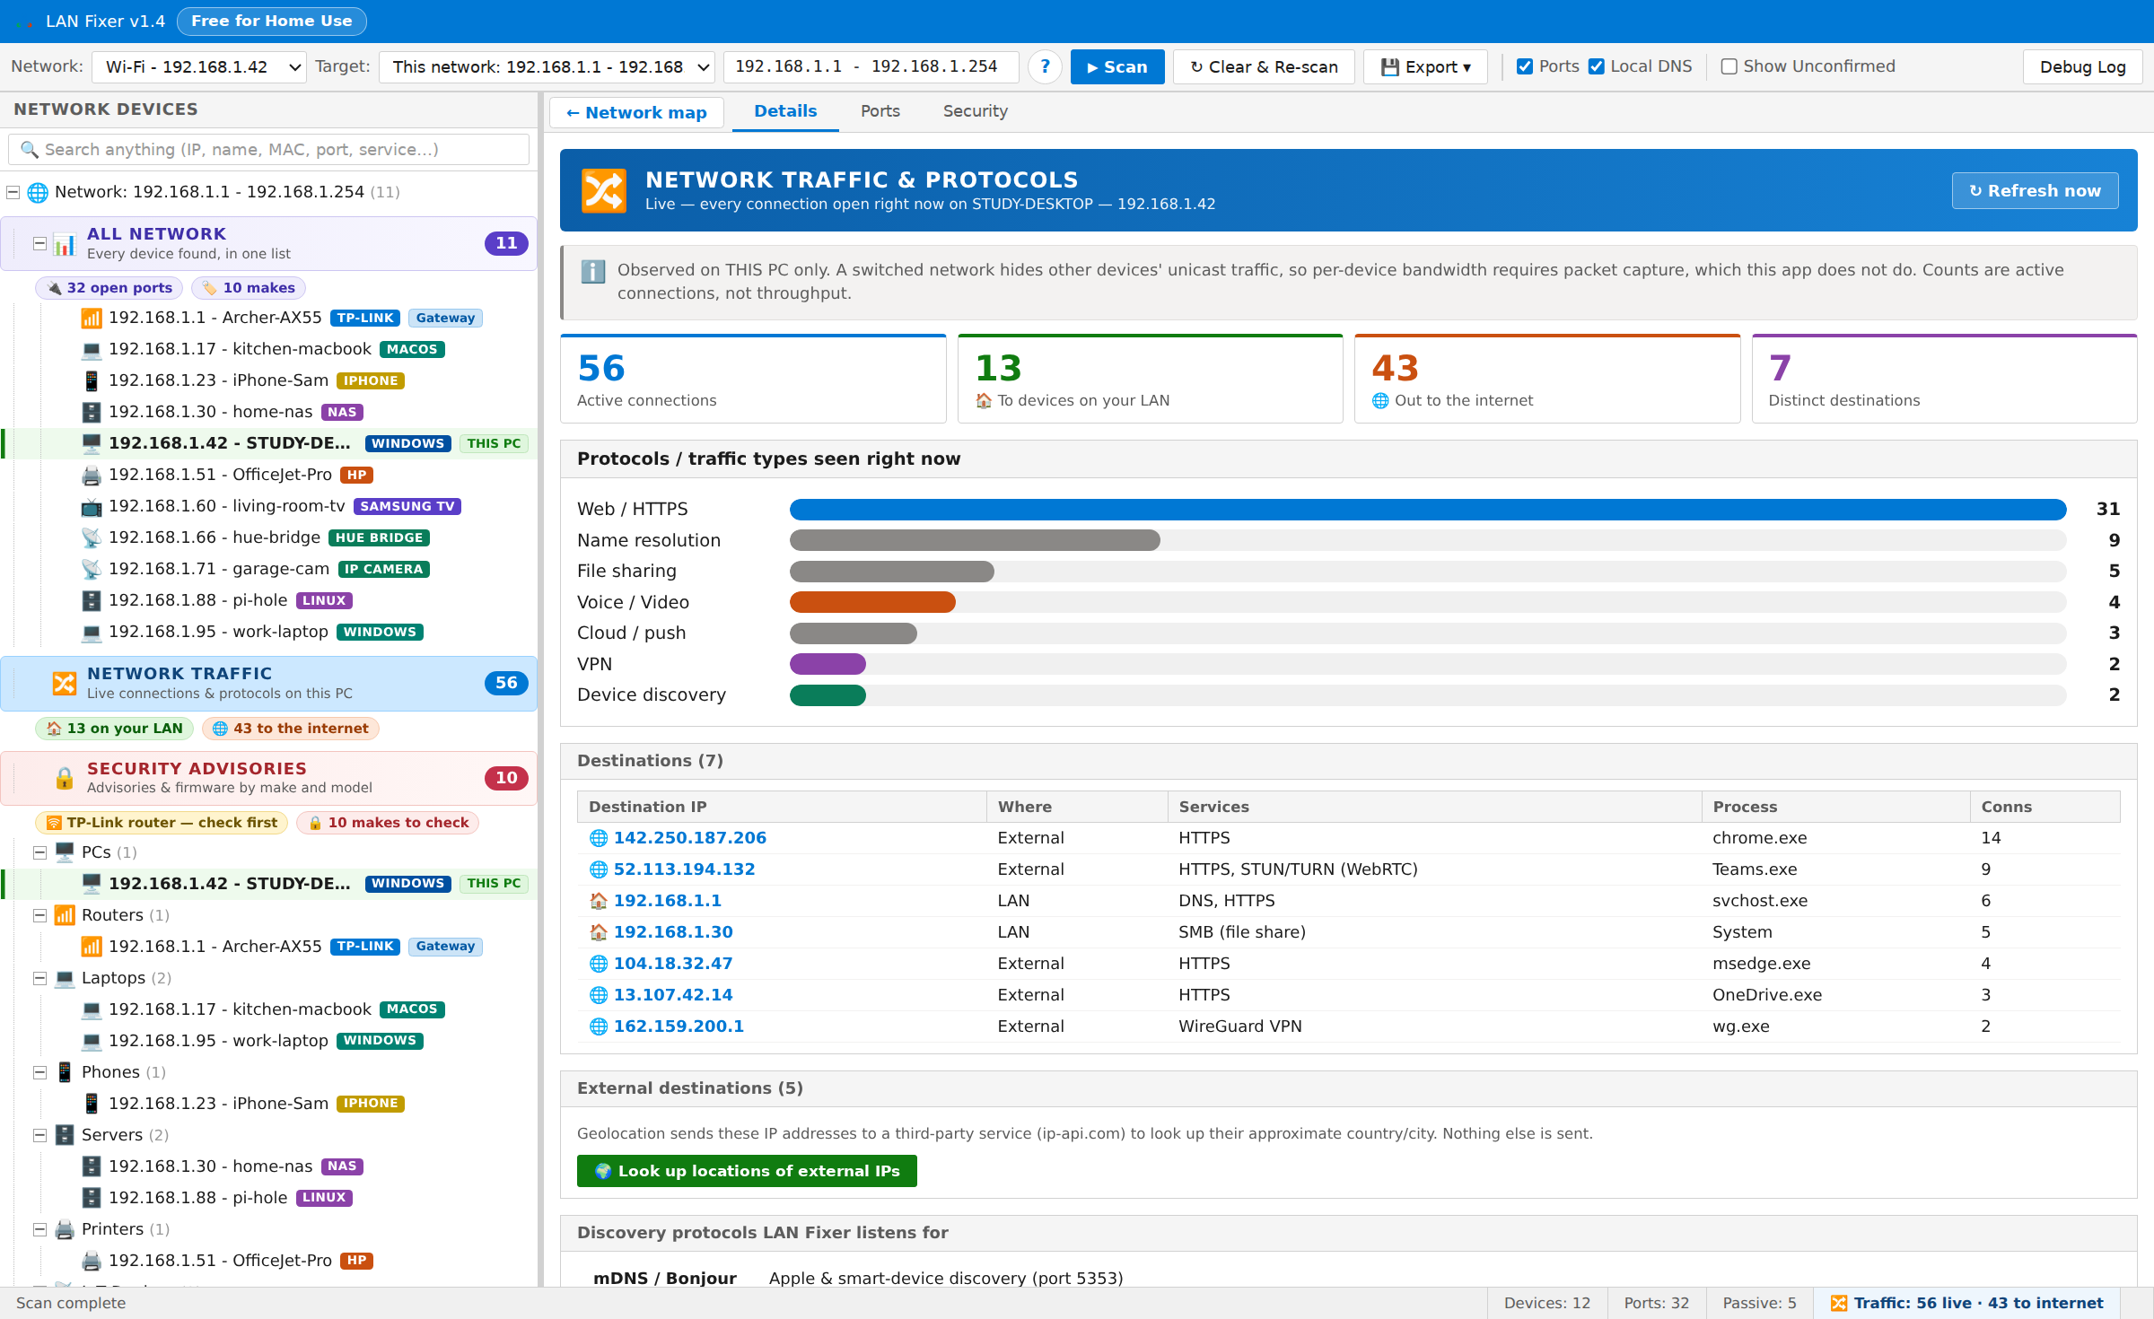Open the Debug Log
Image resolution: width=2154 pixels, height=1319 pixels.
[x=2082, y=67]
